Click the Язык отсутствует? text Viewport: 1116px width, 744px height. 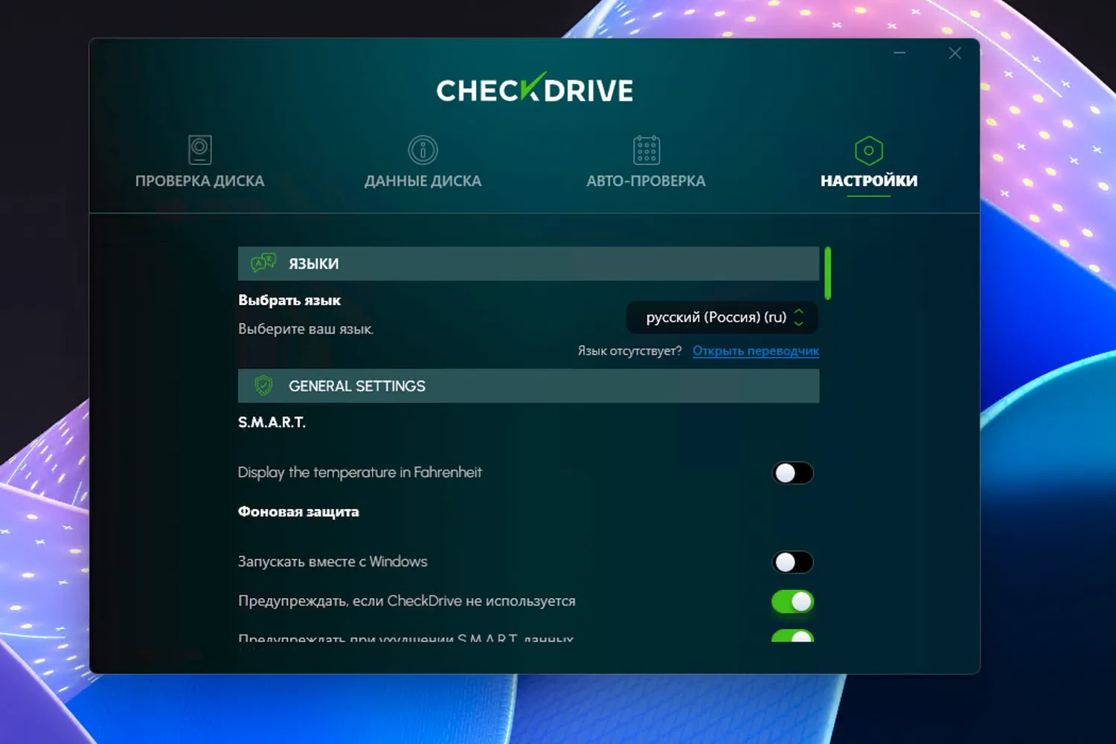coord(629,350)
